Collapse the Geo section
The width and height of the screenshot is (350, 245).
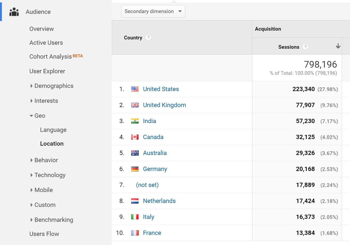tap(39, 116)
